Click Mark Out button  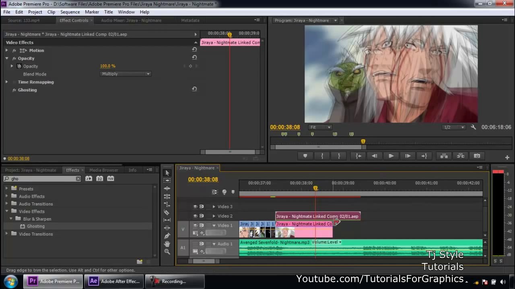tap(339, 156)
